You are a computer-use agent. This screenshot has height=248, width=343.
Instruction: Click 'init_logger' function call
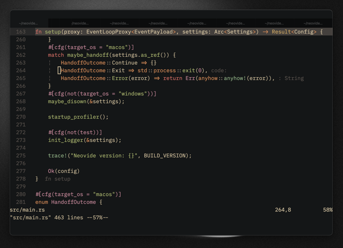pyautogui.click(x=65, y=140)
